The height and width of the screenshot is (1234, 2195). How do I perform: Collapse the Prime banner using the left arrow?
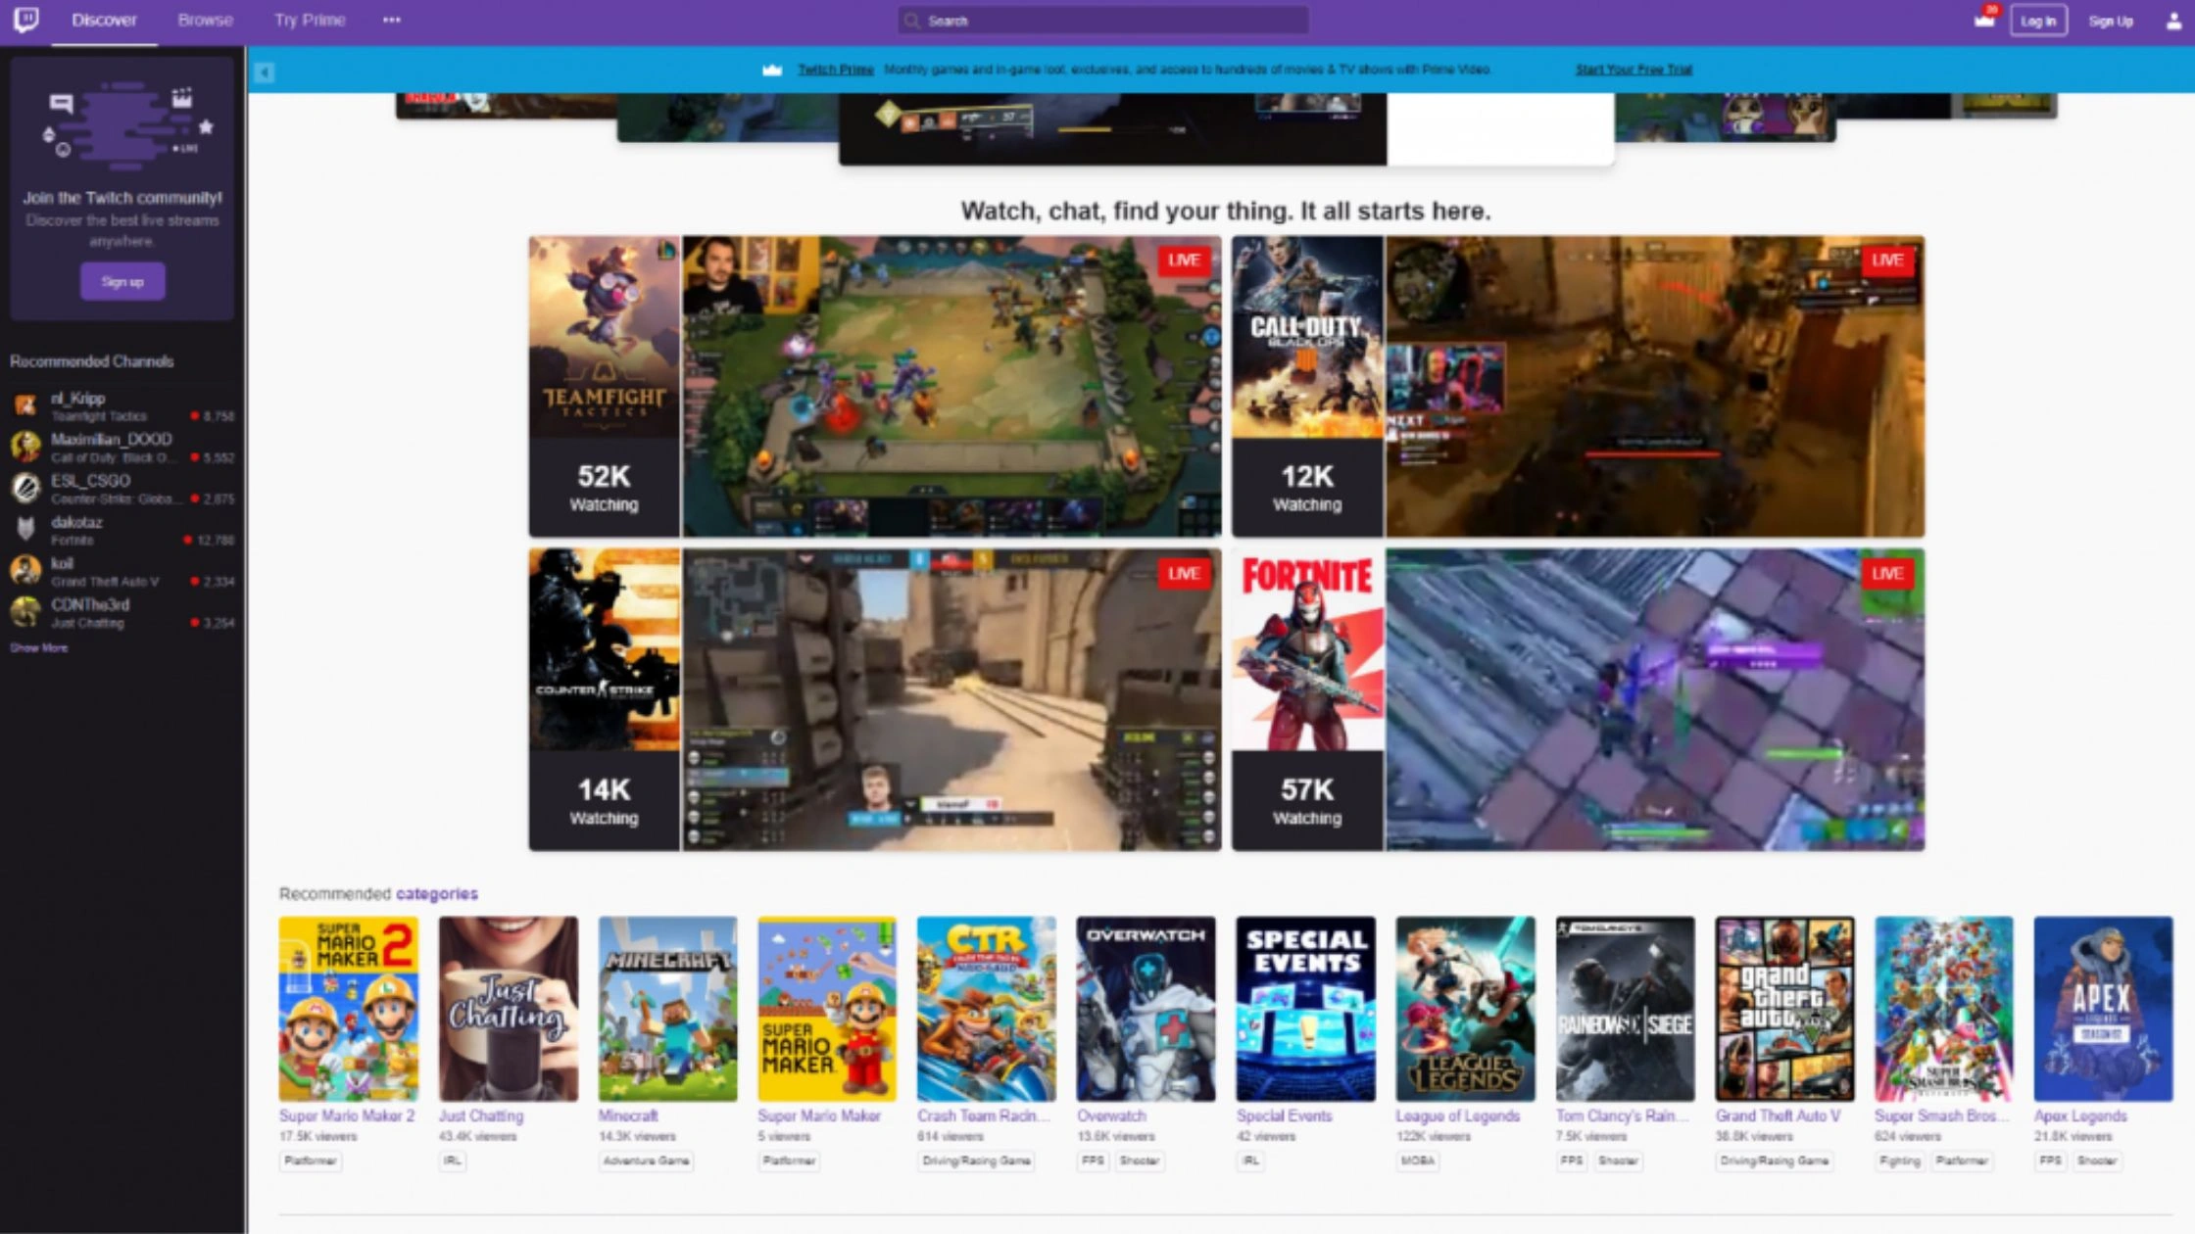pos(263,71)
